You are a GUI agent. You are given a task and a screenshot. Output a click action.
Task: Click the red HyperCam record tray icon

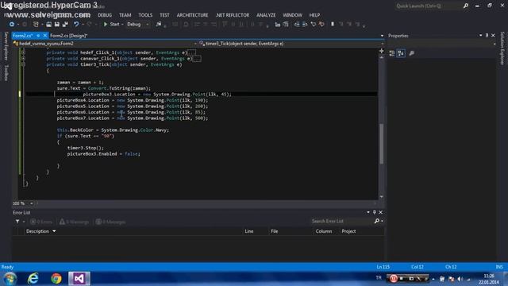394,279
